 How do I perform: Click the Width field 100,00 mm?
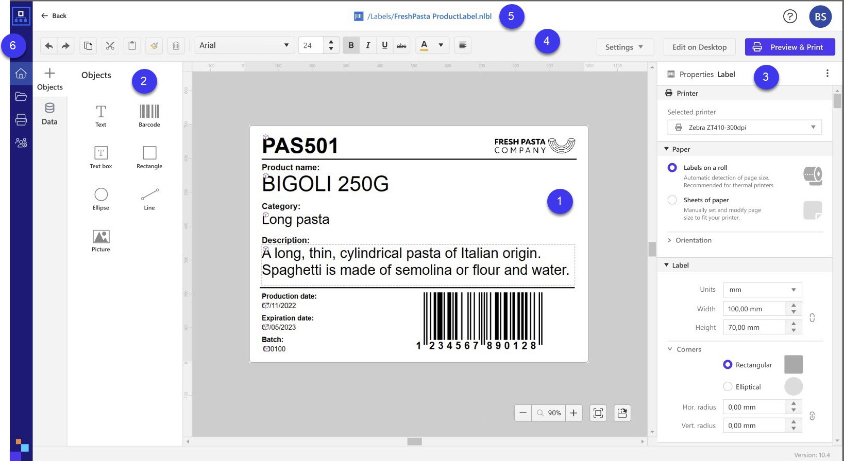pyautogui.click(x=754, y=309)
